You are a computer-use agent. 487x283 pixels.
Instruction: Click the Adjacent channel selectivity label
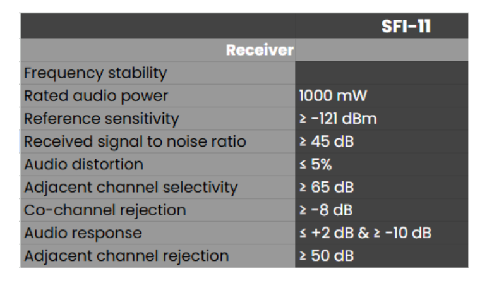131,187
